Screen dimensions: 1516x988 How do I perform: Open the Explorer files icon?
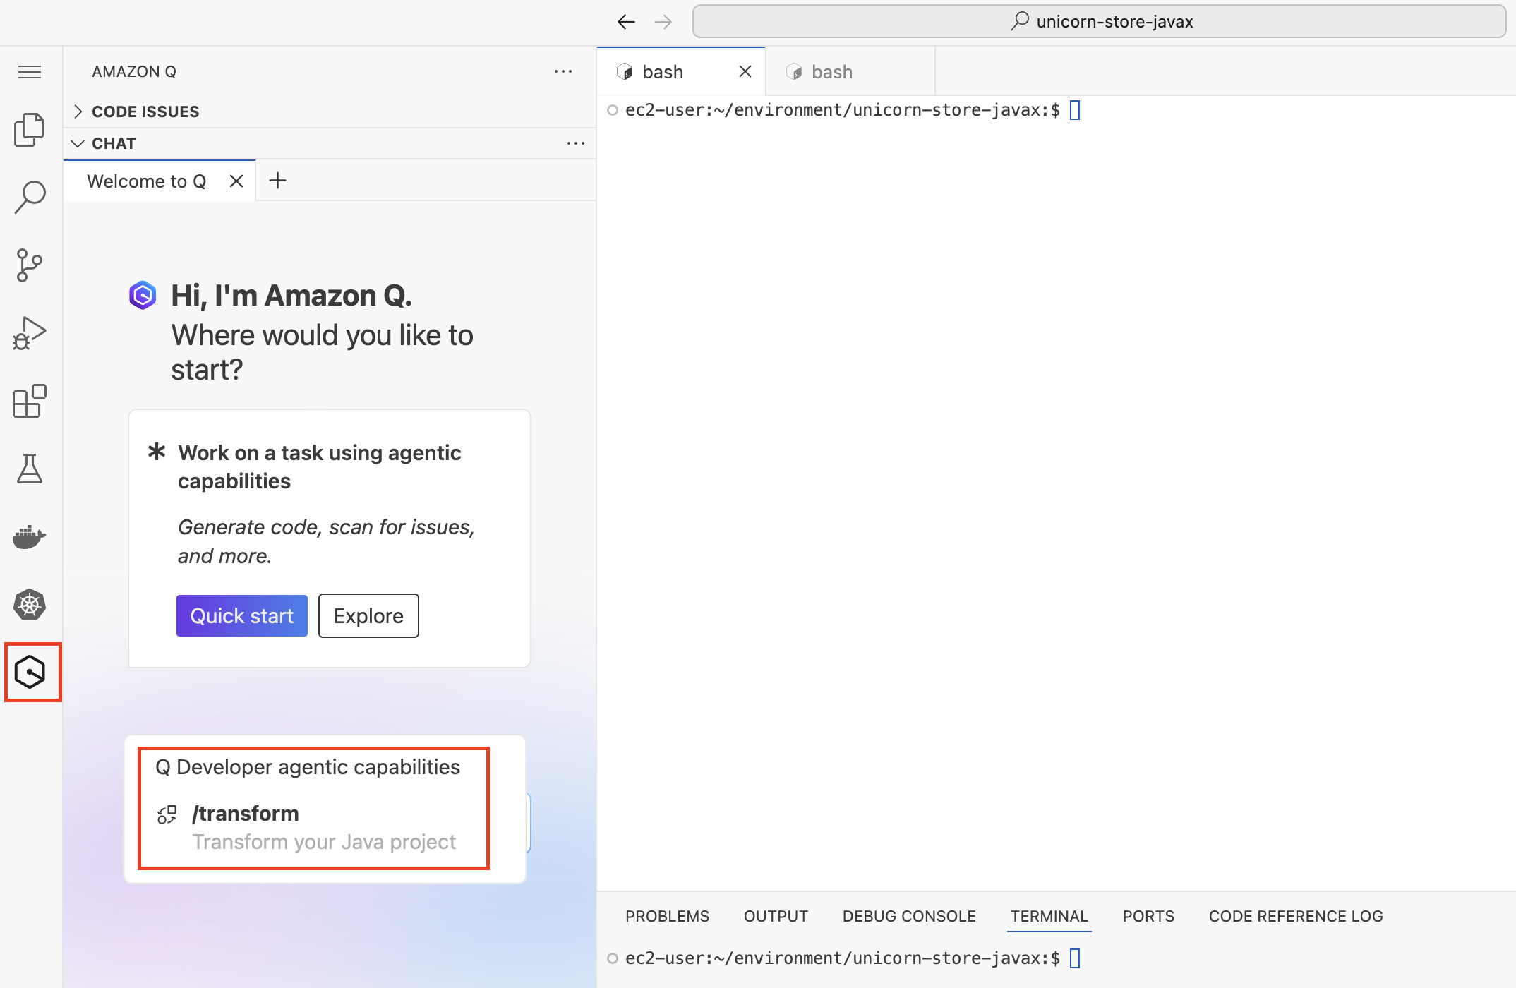click(30, 129)
